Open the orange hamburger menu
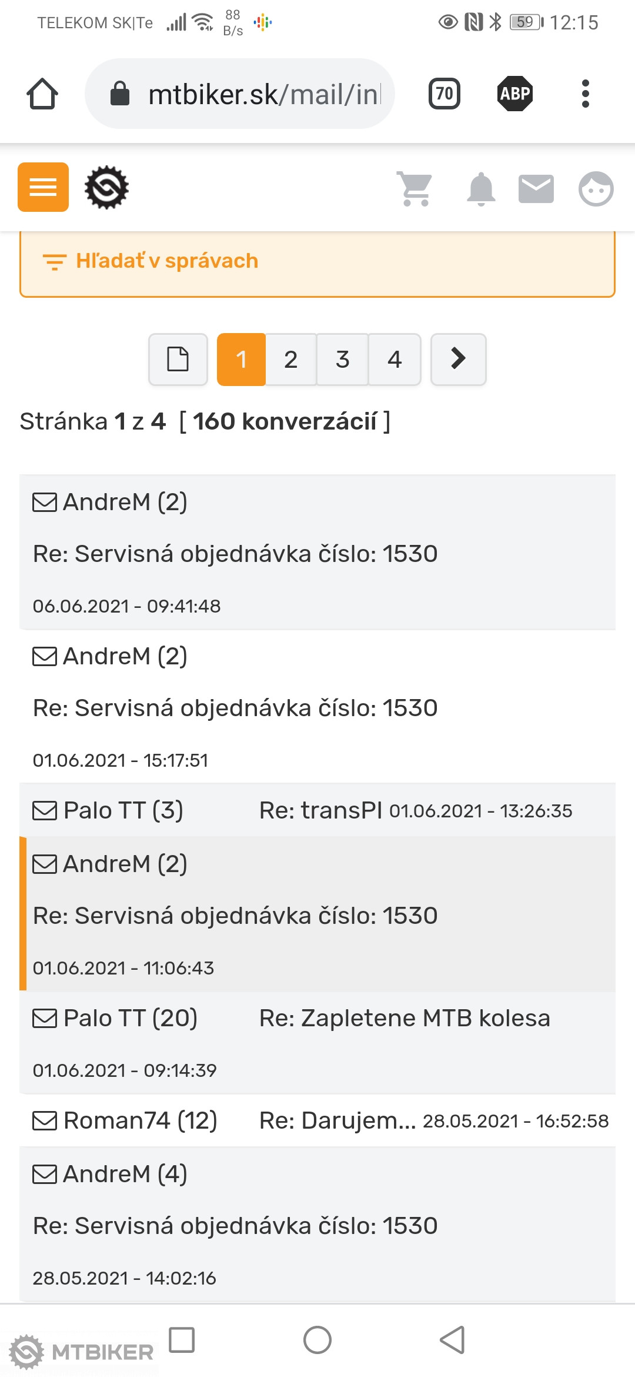The image size is (635, 1377). pyautogui.click(x=43, y=187)
